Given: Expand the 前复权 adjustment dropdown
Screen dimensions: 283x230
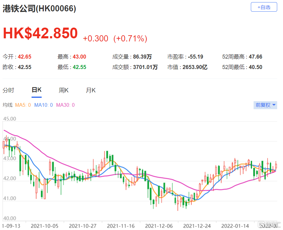Looking at the screenshot, I should [x=266, y=105].
